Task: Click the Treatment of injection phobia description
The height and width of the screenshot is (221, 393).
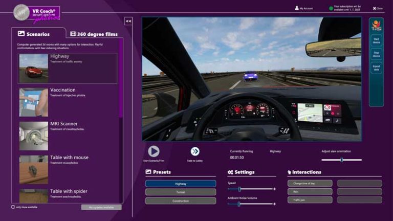Action: 68,96
